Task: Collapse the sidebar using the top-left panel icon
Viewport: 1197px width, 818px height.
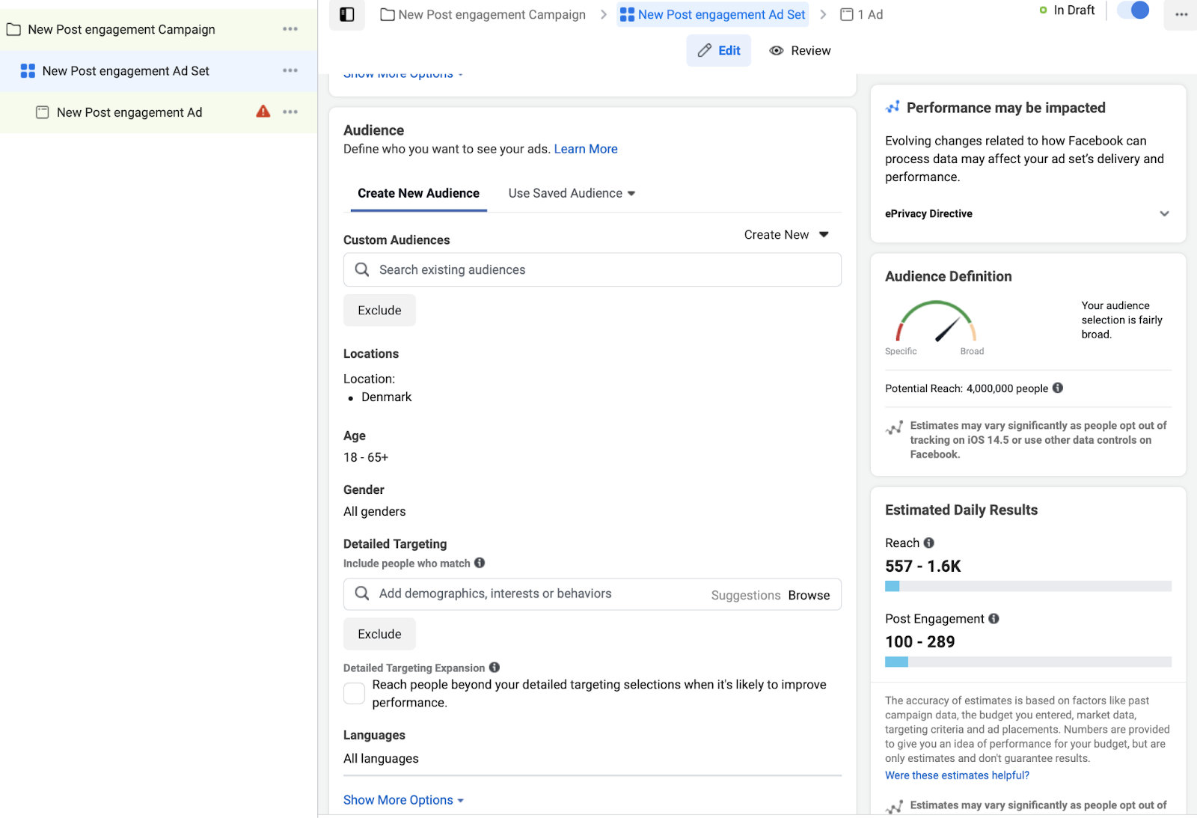Action: (346, 15)
